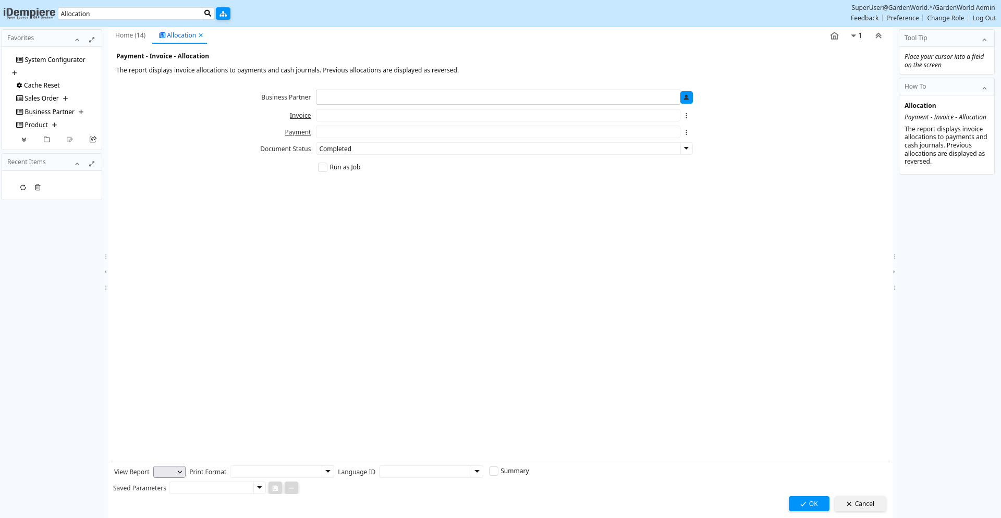This screenshot has width=1001, height=518.
Task: Collapse the How To panel
Action: pos(984,88)
